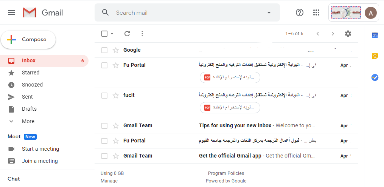Compose a new email
The image size is (384, 187).
pos(28,40)
